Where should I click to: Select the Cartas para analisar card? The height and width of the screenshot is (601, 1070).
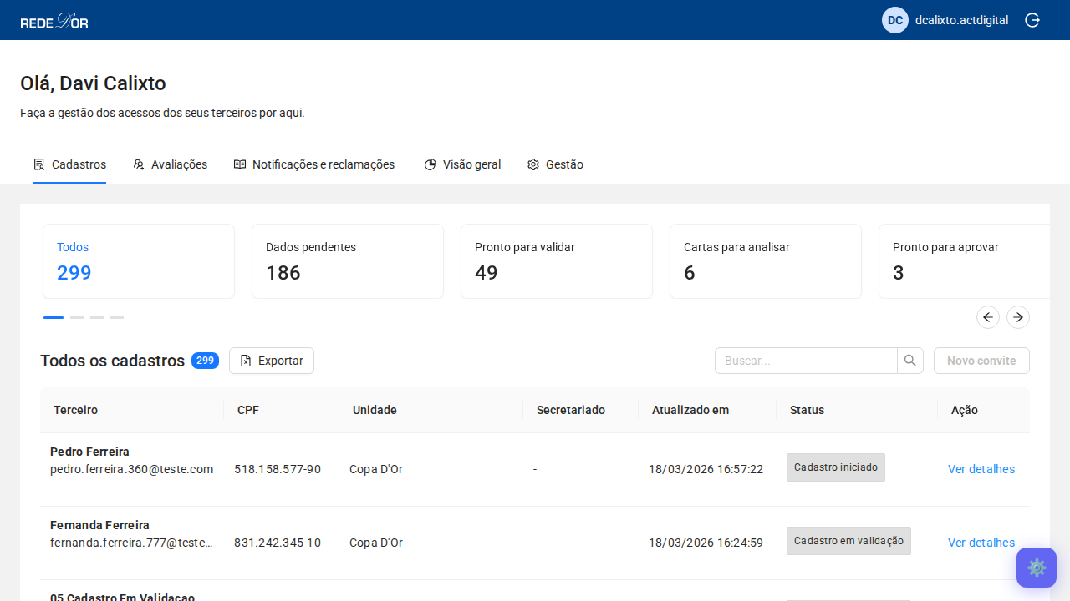[x=765, y=261]
